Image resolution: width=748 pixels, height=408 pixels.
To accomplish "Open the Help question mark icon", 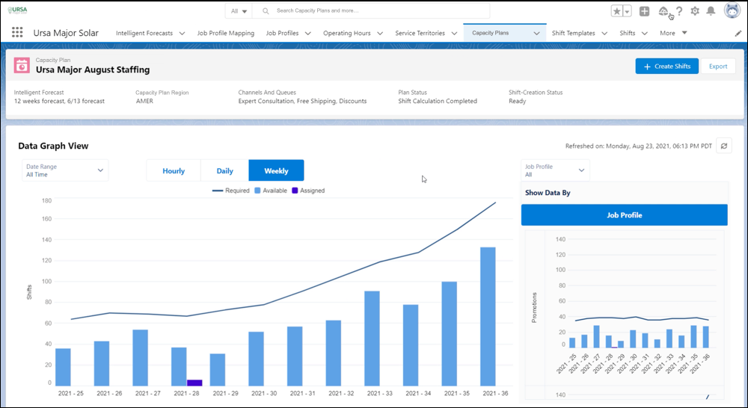I will pyautogui.click(x=679, y=11).
